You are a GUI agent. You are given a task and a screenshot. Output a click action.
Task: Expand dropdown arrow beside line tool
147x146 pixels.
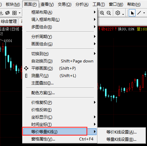[144, 13]
